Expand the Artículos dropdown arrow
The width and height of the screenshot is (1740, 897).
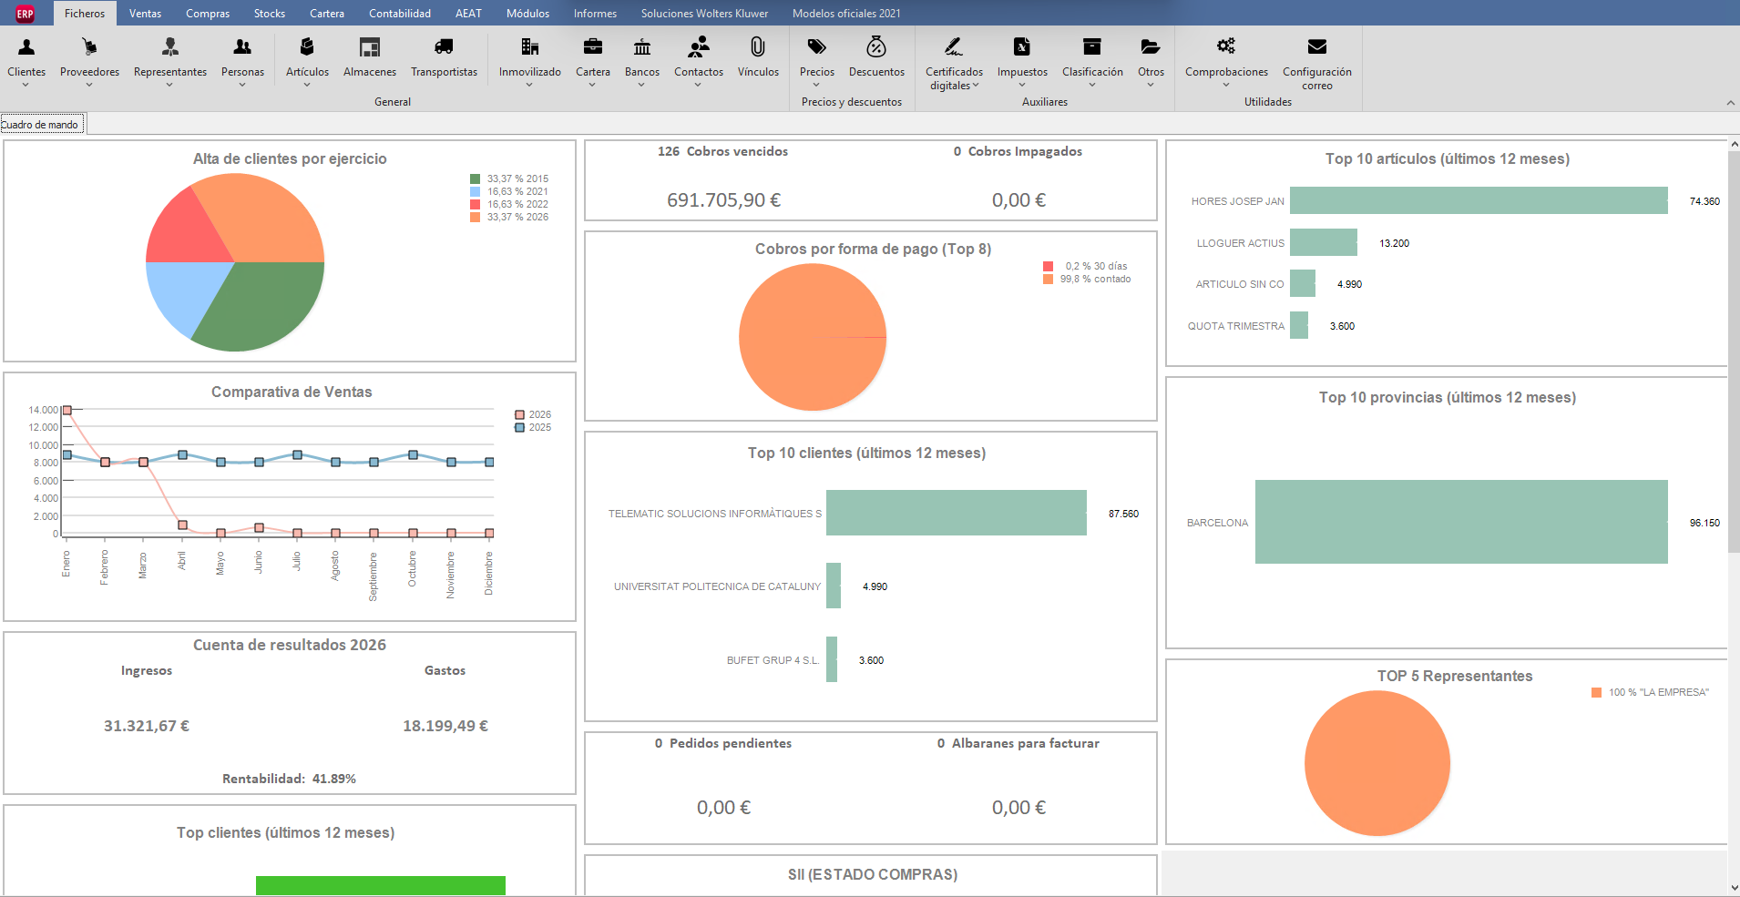click(307, 85)
